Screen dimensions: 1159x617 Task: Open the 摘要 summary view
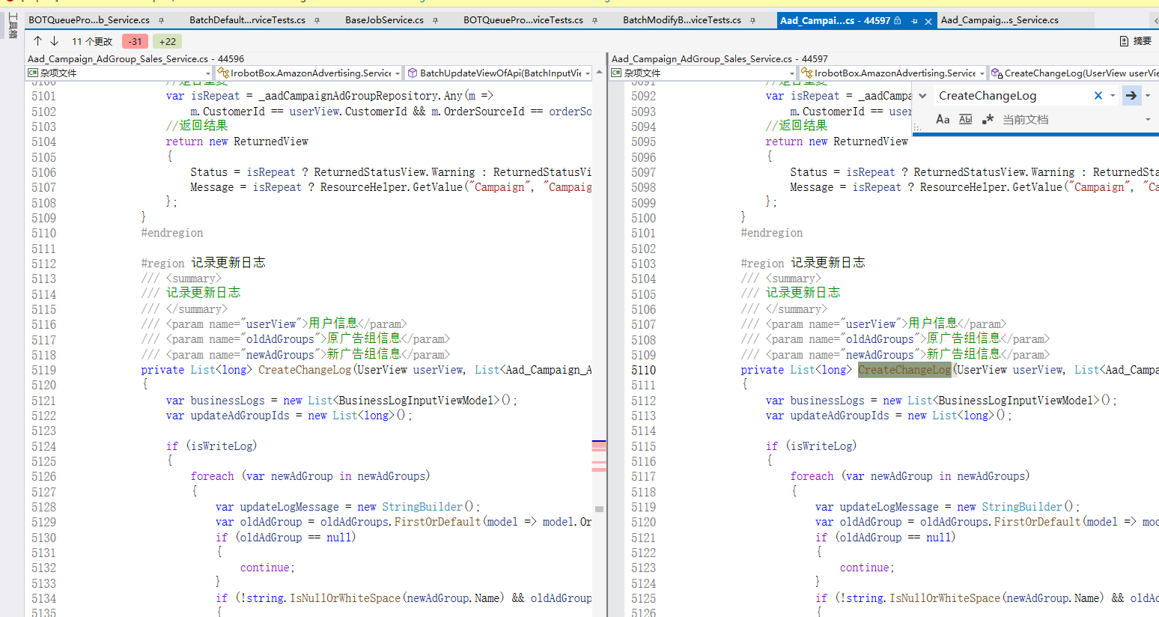click(x=1135, y=41)
